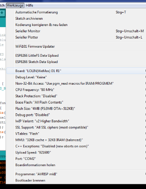Viewport: 146px width, 189px height.
Task: Select Automatische Formatierung
Action: 76,12
